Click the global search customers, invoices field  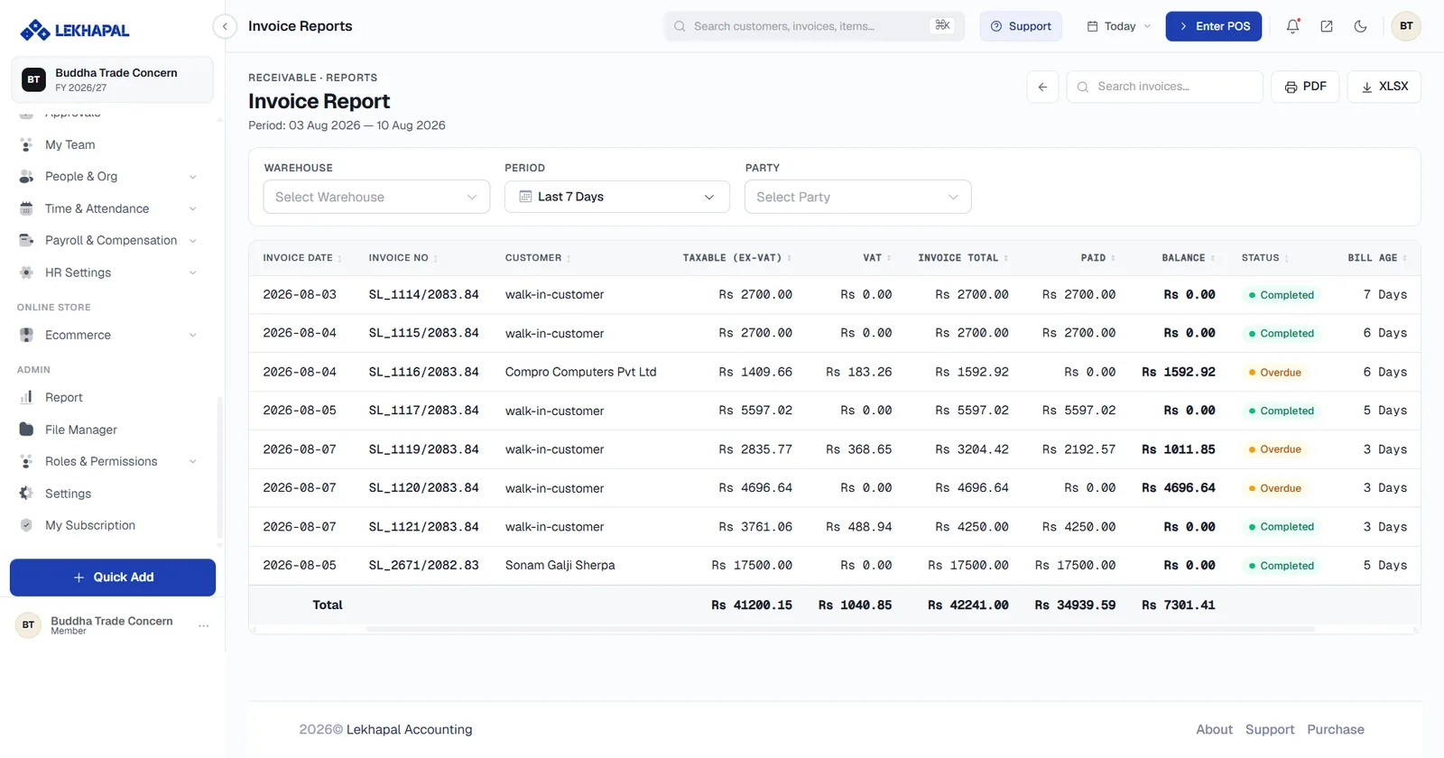[814, 26]
